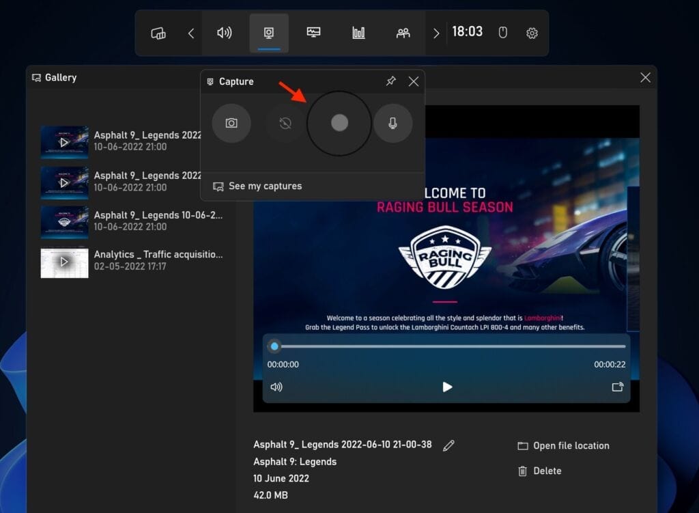Show more widgets with right chevron

(436, 33)
